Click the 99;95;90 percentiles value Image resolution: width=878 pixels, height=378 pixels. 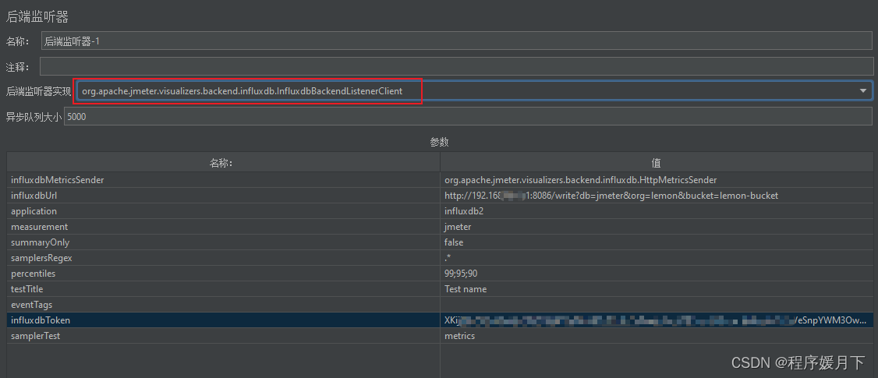657,274
